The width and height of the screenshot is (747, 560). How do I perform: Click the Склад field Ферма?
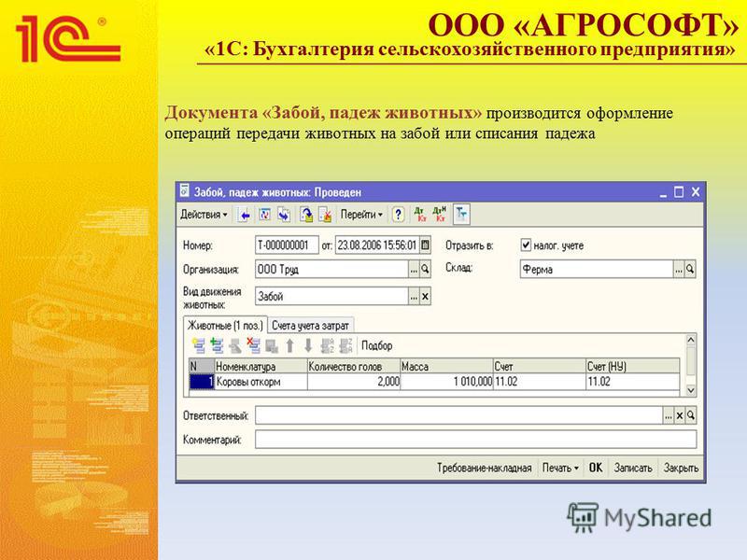click(597, 270)
